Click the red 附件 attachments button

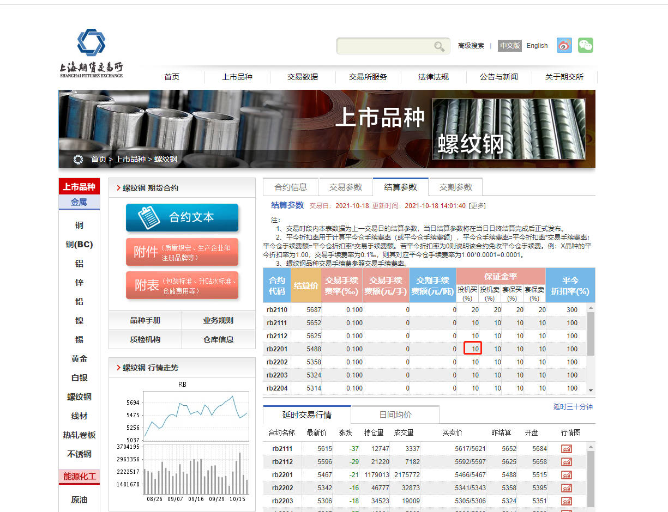[182, 252]
